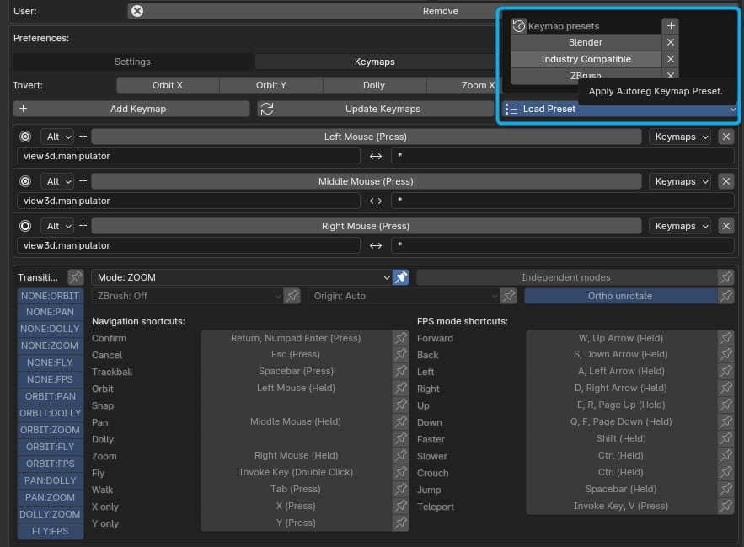Remove the Middle Mouse keymap entry
The image size is (744, 547).
point(726,181)
